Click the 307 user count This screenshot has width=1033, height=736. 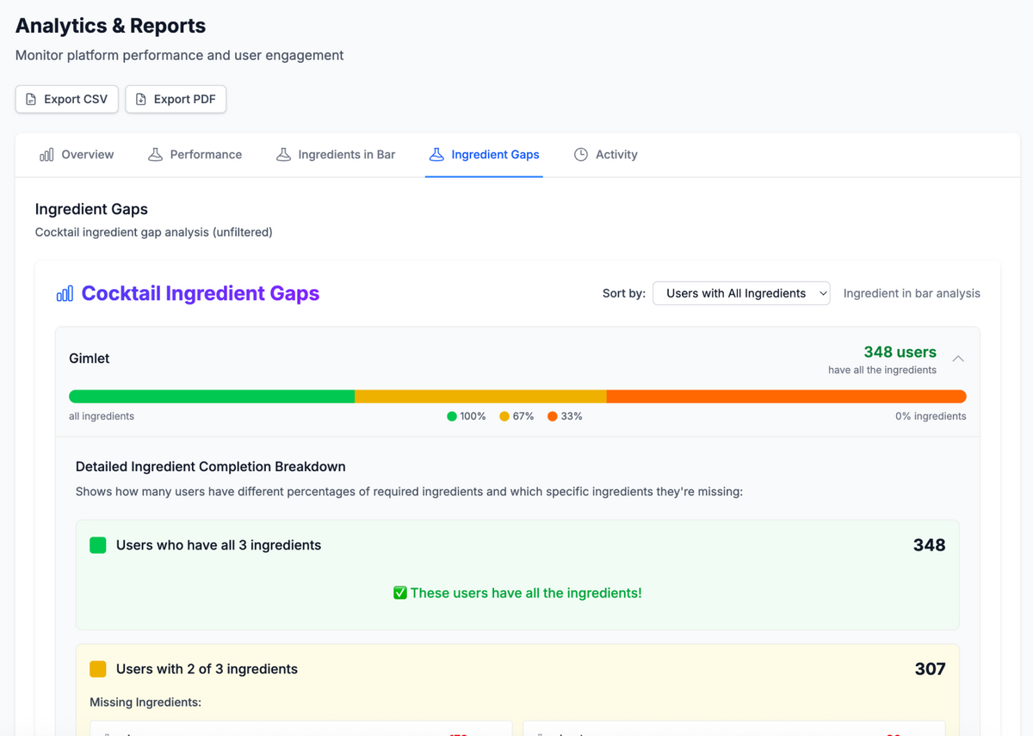point(930,669)
